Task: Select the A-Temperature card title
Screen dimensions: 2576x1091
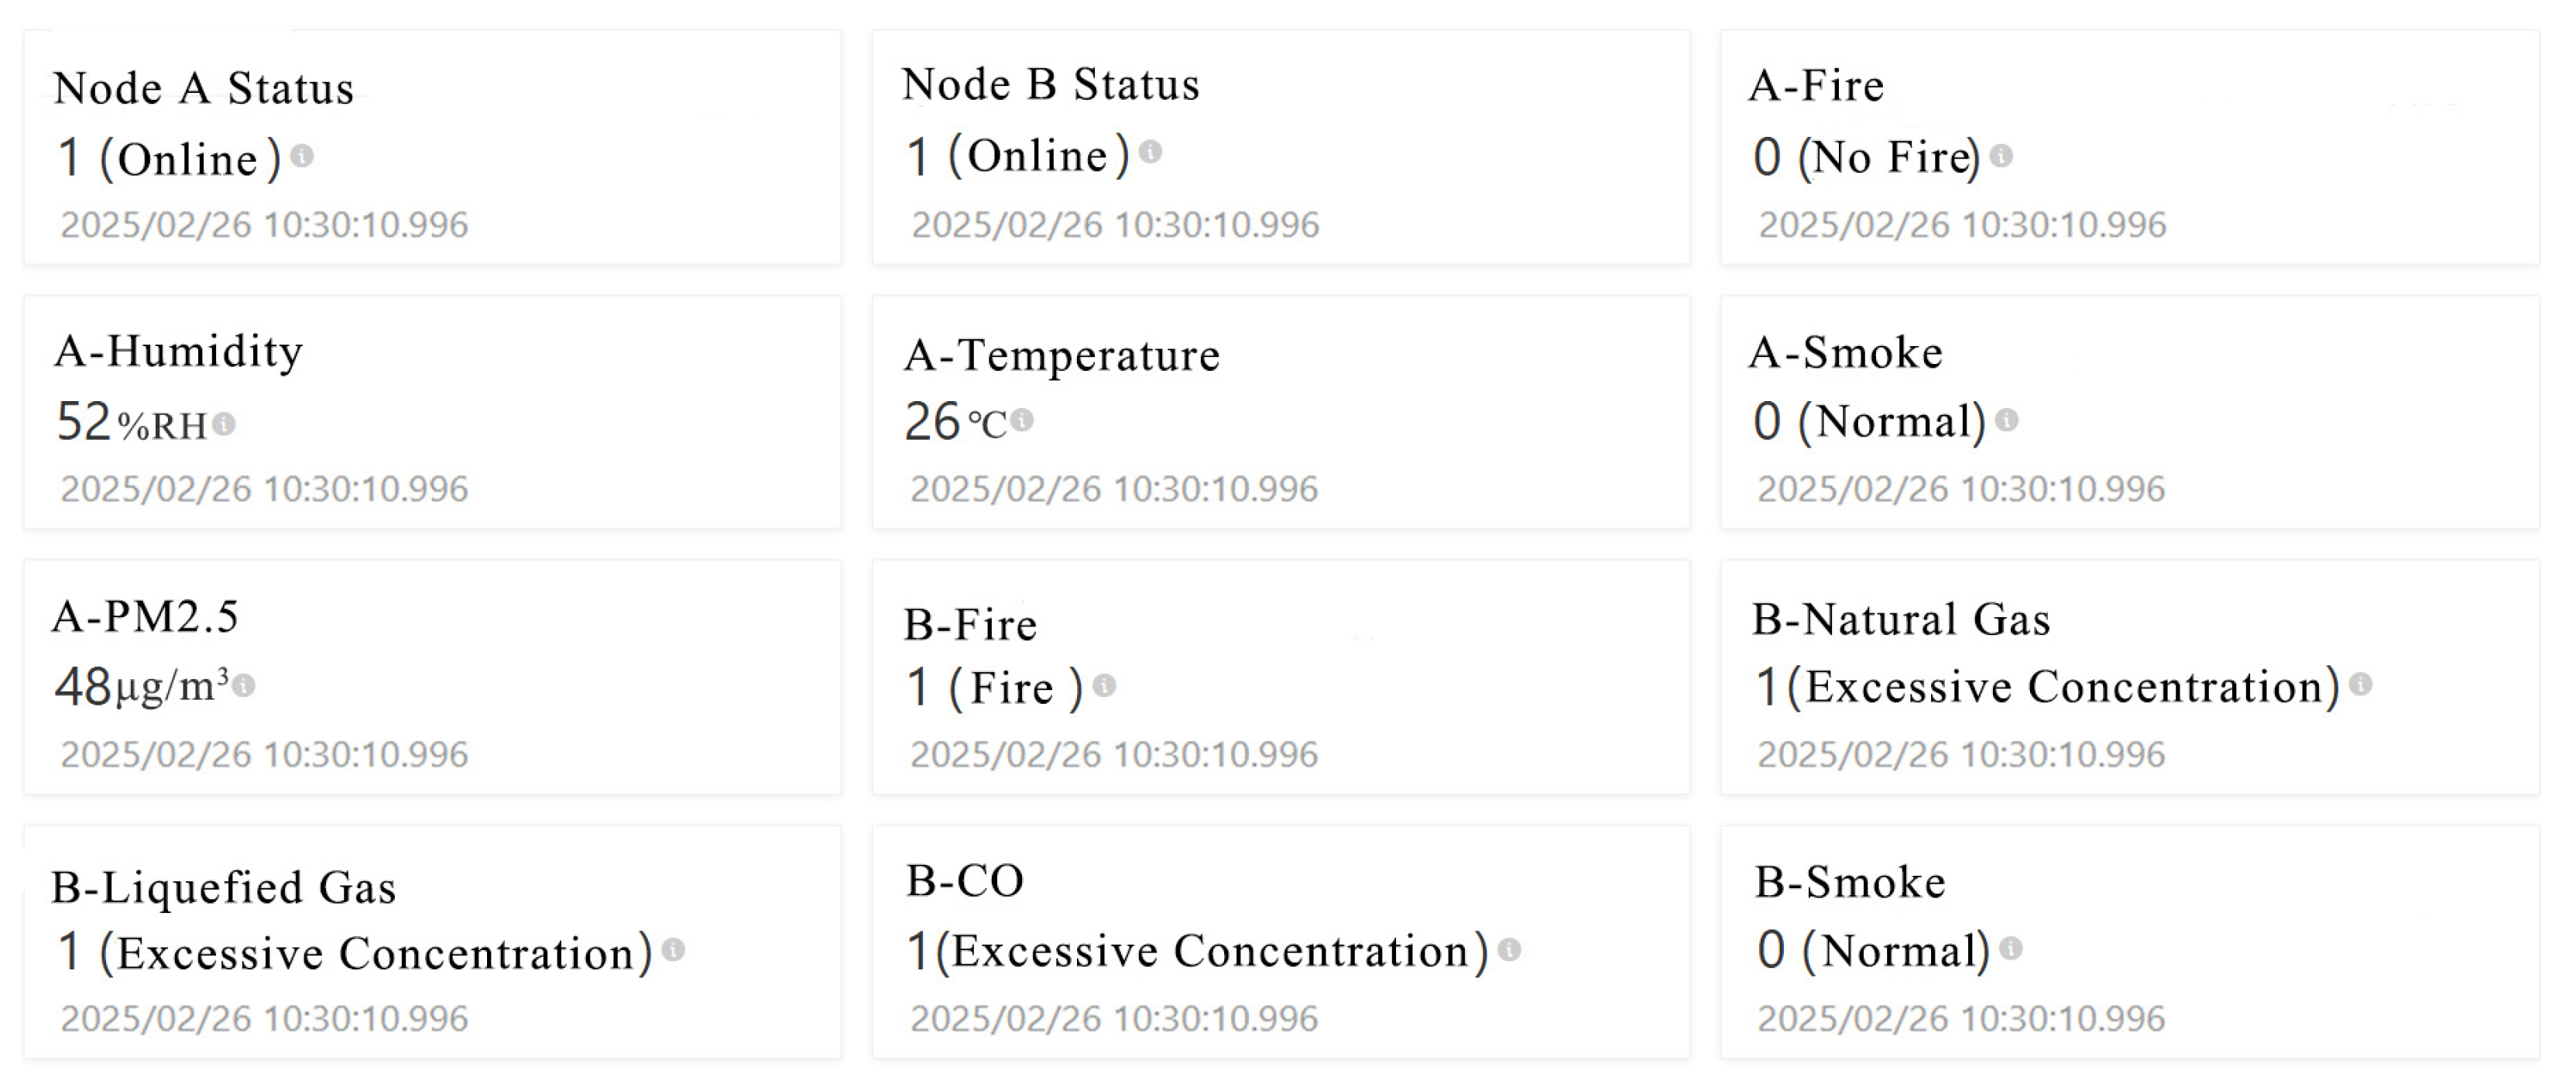Action: pyautogui.click(x=1062, y=355)
